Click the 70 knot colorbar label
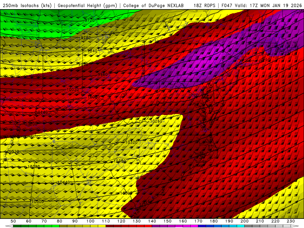 (x=44, y=221)
